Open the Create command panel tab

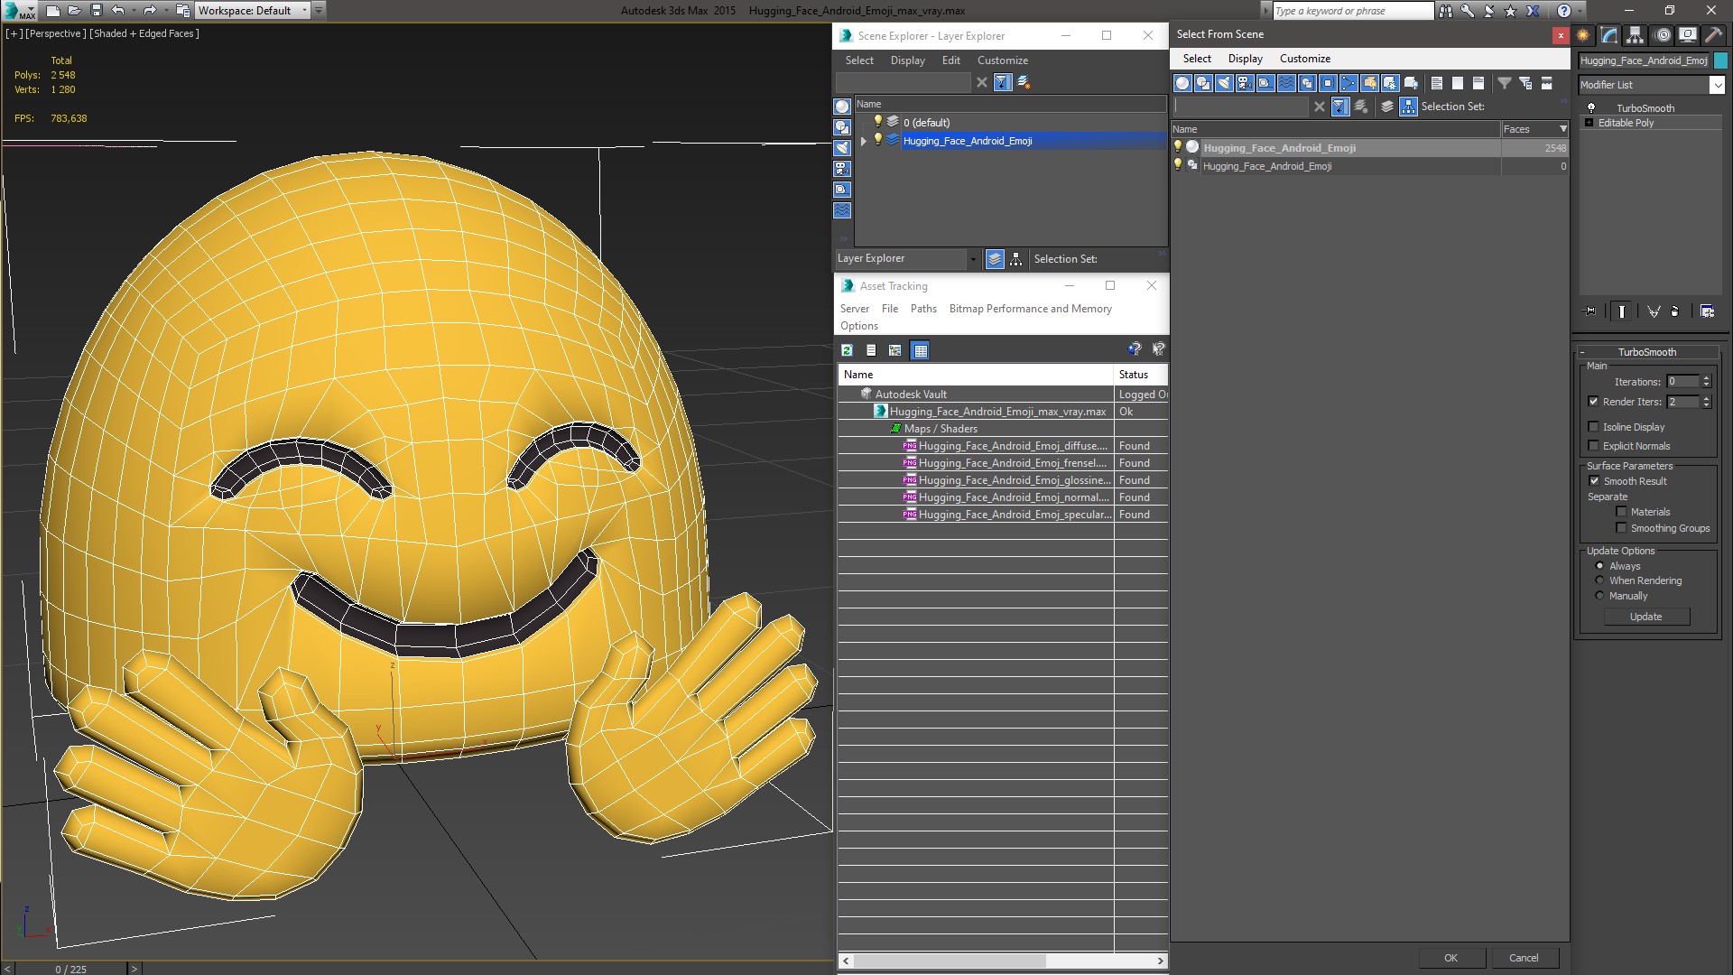point(1582,35)
